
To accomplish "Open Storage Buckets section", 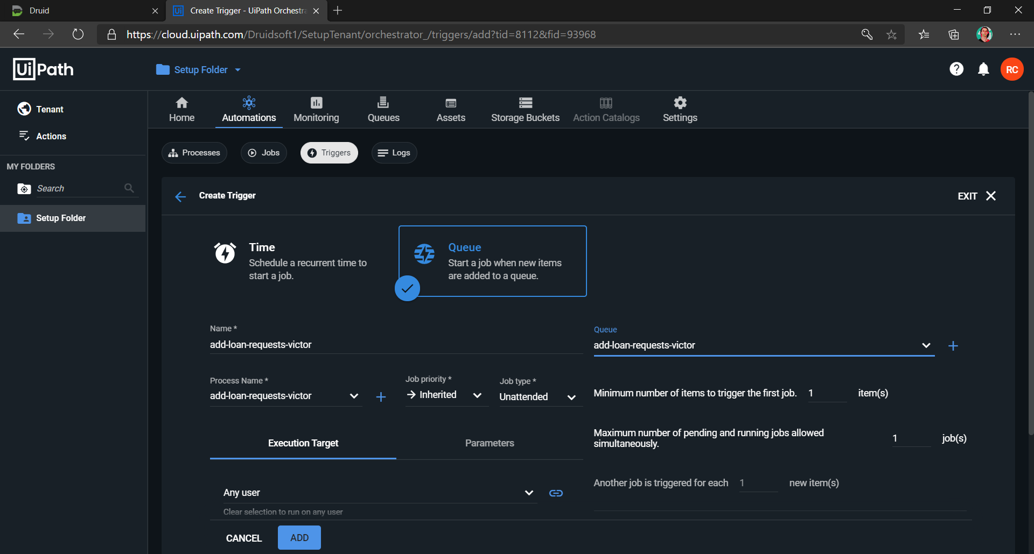I will tap(525, 110).
